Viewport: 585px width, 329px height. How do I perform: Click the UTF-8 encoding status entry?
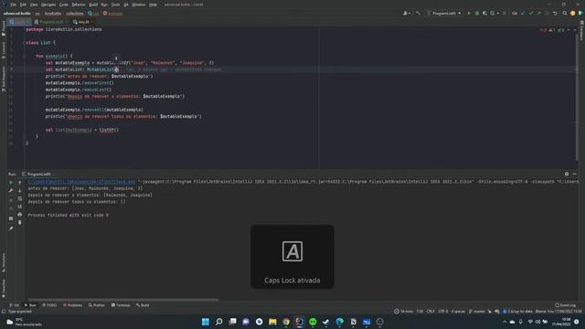[442, 311]
